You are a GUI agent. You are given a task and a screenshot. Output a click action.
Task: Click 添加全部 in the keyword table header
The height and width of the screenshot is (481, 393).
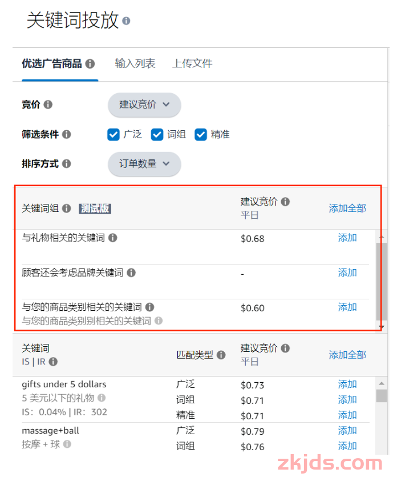tap(347, 355)
